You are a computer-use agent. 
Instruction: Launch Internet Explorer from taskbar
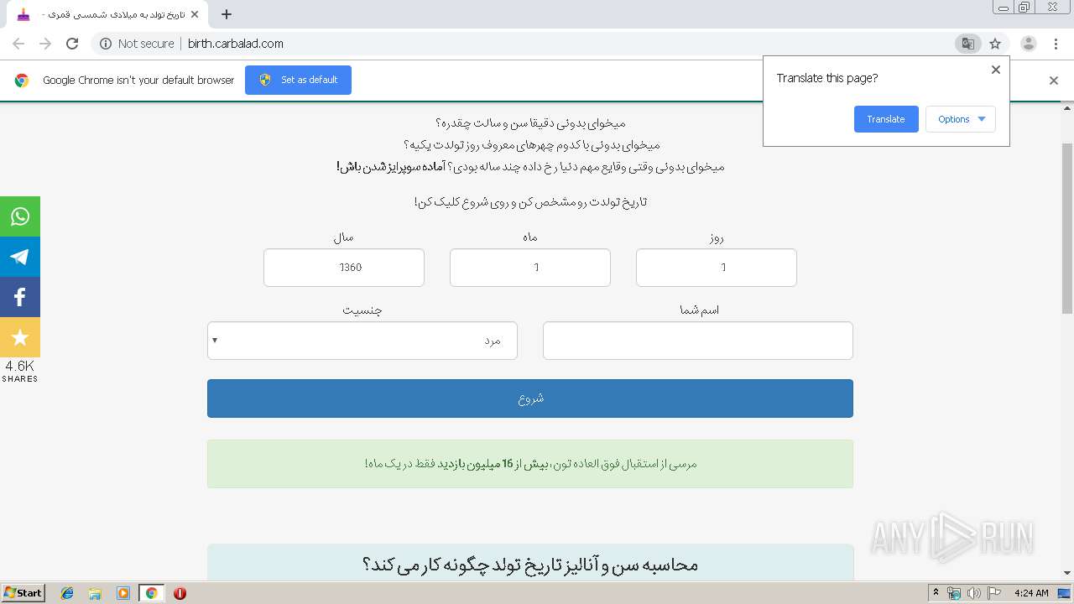[67, 593]
